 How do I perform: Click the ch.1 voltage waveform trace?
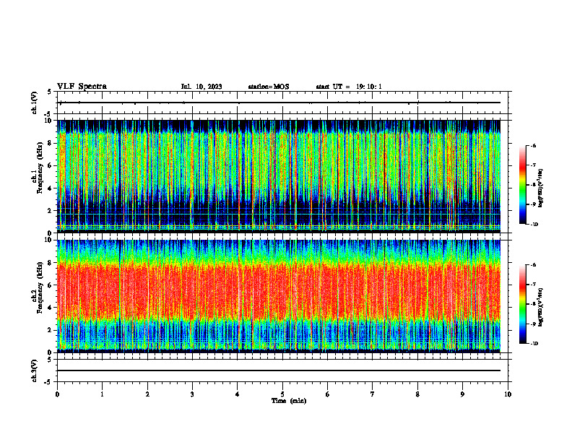[279, 103]
